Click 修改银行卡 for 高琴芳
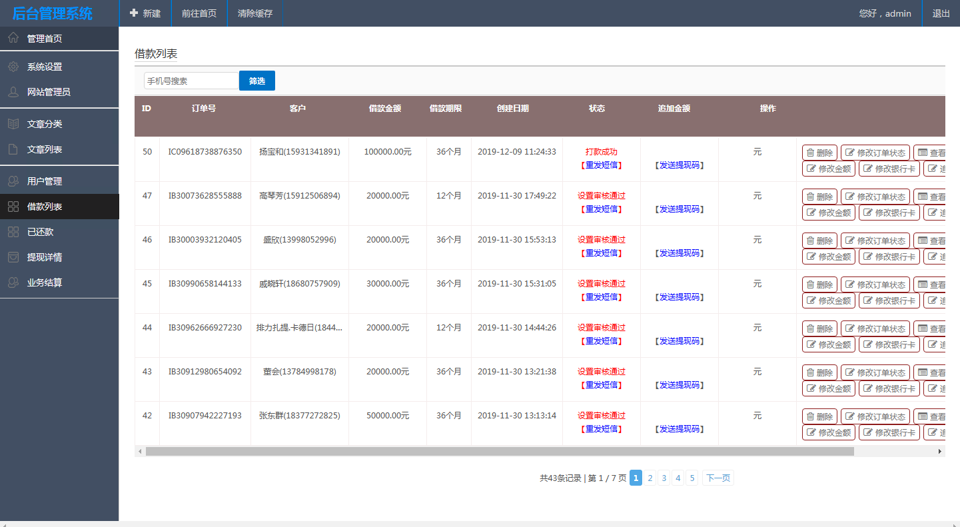Viewport: 960px width, 527px height. click(889, 213)
